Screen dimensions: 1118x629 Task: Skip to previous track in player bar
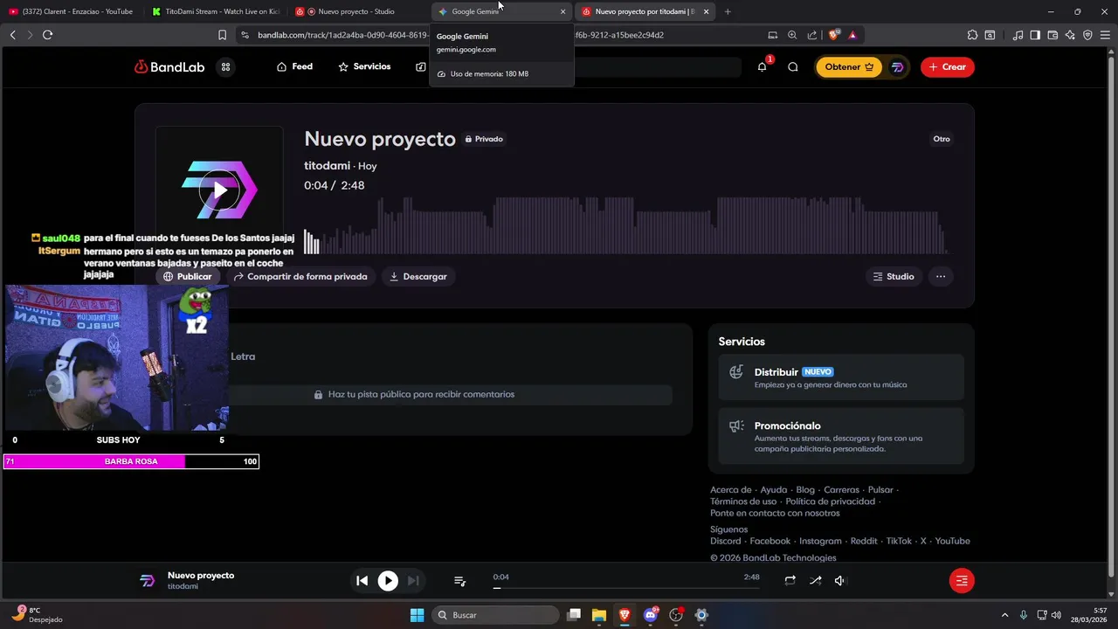click(362, 580)
